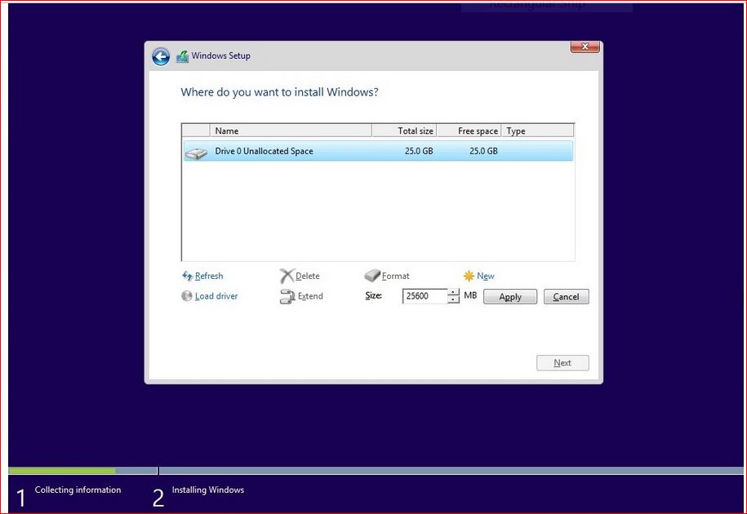The height and width of the screenshot is (514, 747).
Task: Click the Windows Setup title icon
Action: point(182,56)
